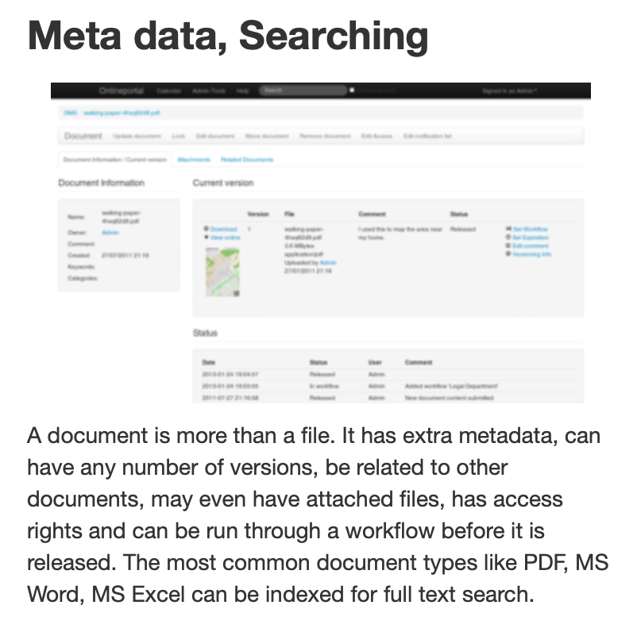Switch to the Attachments tab
This screenshot has width=637, height=632.
194,160
